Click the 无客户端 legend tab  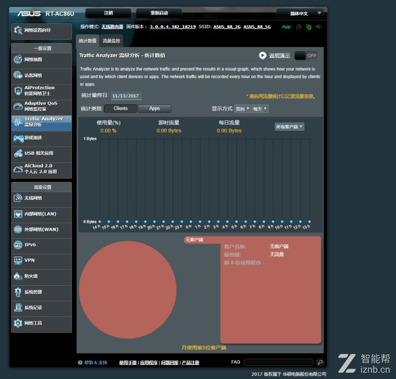[194, 240]
